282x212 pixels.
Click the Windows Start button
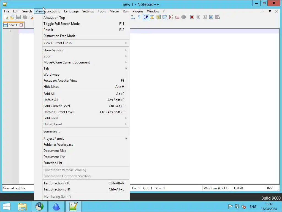click(x=7, y=206)
